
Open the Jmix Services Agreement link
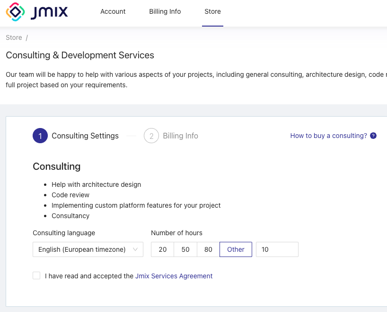click(174, 276)
